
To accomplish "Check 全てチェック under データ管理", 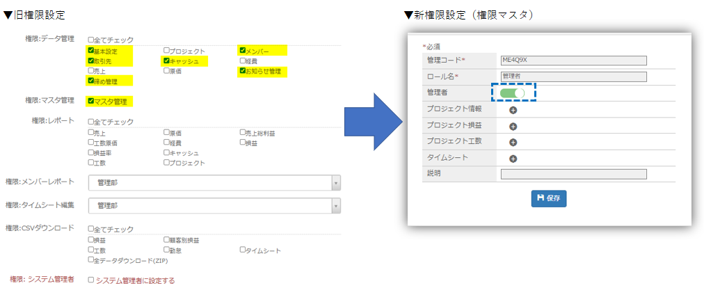I will (x=91, y=40).
